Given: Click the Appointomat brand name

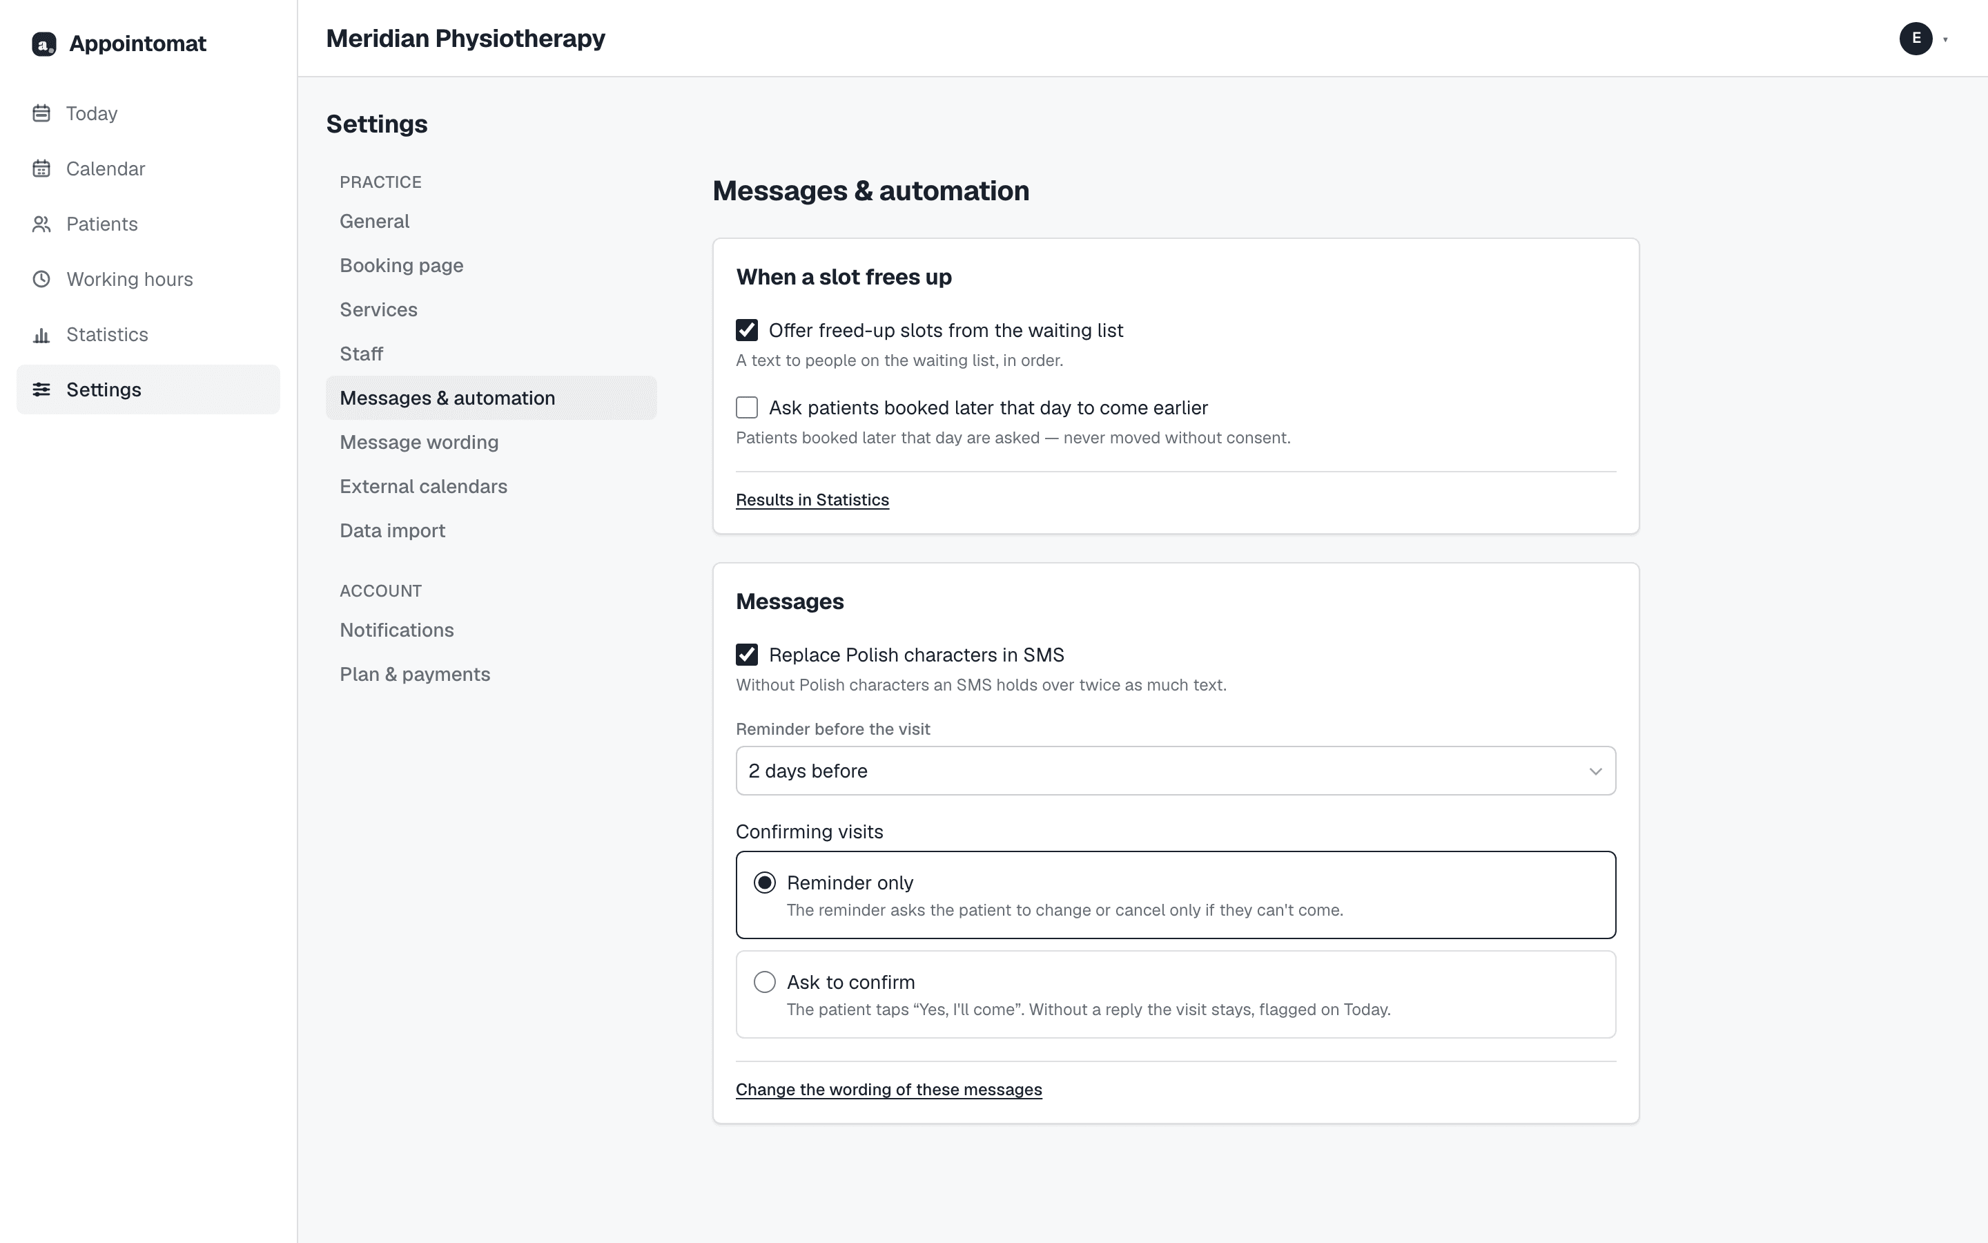Looking at the screenshot, I should [138, 44].
